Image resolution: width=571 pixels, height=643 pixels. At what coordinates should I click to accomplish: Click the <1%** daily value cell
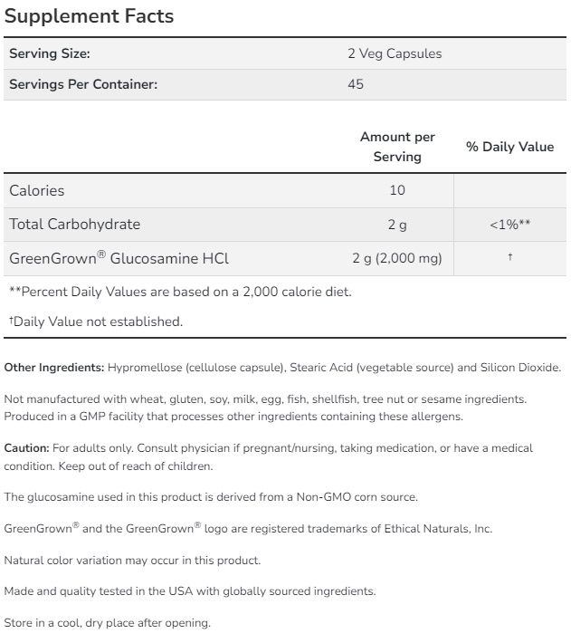pos(509,224)
